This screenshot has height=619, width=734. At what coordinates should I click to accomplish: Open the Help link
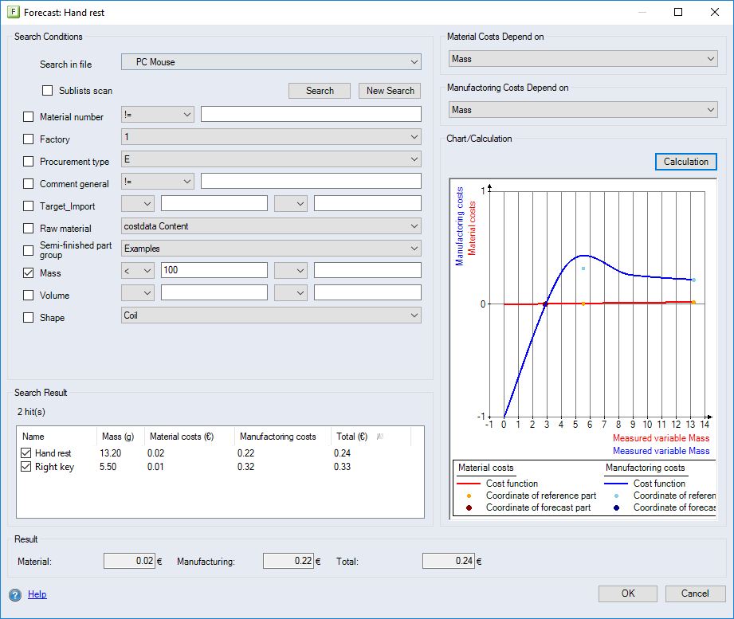37,594
